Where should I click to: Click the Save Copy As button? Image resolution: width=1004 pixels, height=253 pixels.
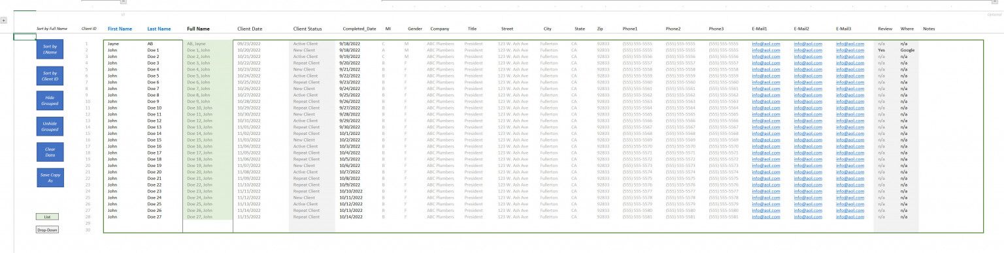pos(50,177)
